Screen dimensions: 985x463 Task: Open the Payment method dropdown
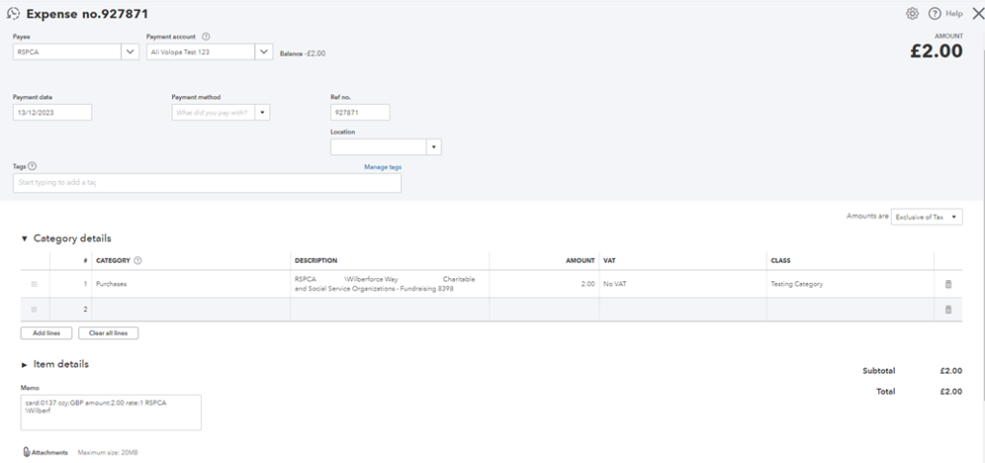tap(263, 113)
